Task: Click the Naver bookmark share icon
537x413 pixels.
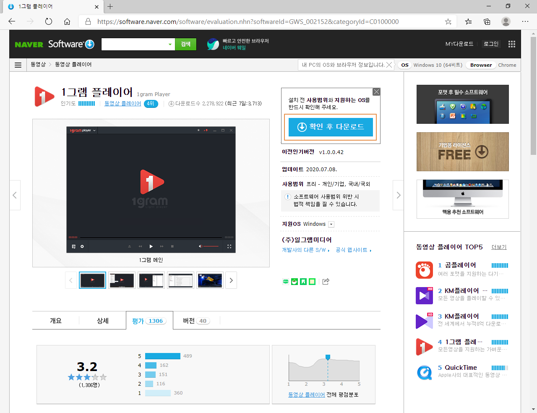Action: pyautogui.click(x=303, y=282)
